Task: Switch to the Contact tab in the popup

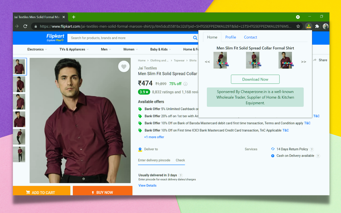Action: point(250,37)
